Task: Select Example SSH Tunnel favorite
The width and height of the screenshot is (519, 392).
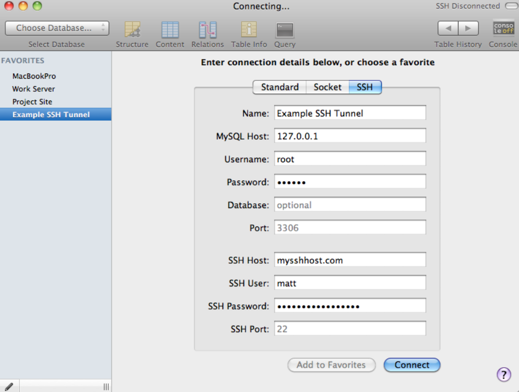Action: pyautogui.click(x=55, y=114)
